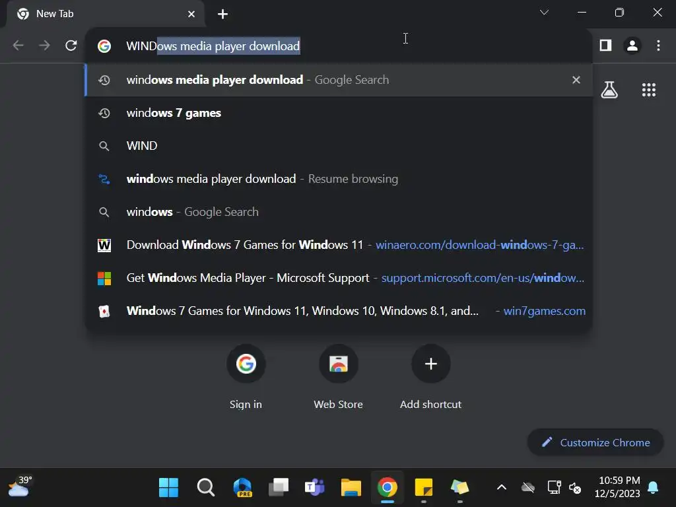This screenshot has width=676, height=507.
Task: Open the green and yellow files taskbar app
Action: tap(459, 488)
